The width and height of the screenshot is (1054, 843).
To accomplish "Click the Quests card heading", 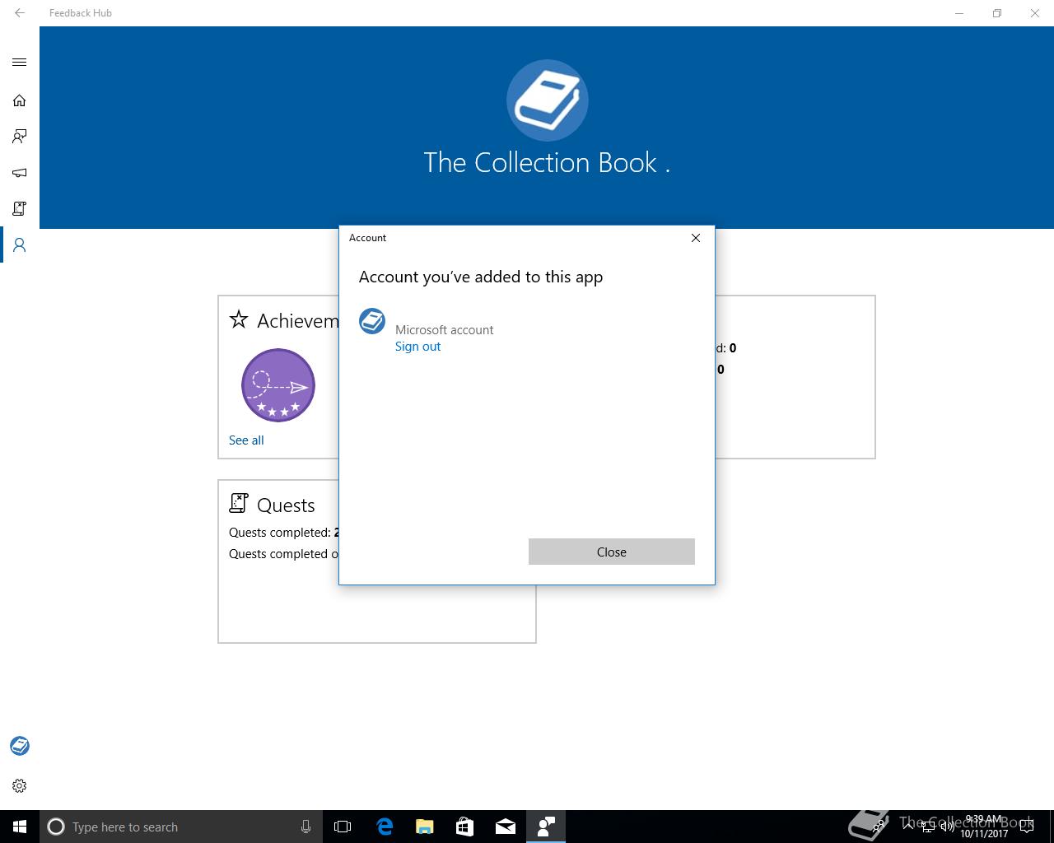I will tap(286, 505).
